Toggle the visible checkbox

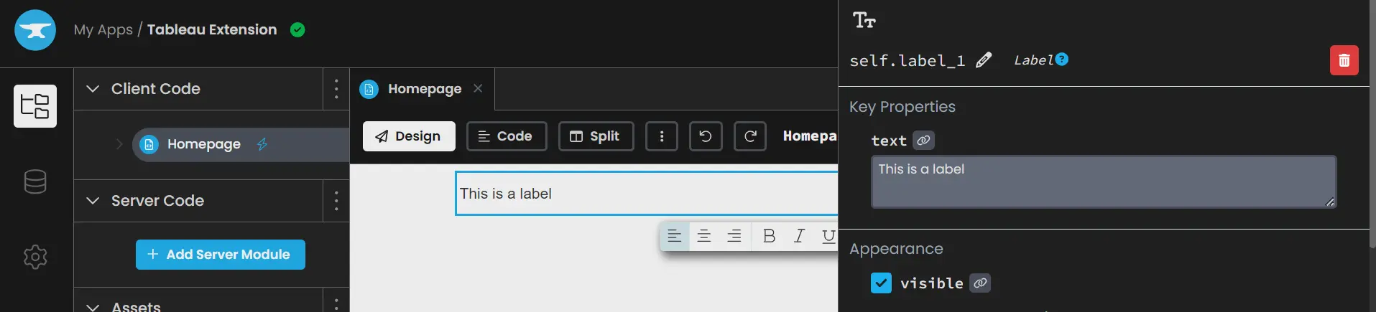(881, 283)
